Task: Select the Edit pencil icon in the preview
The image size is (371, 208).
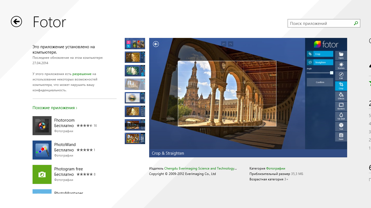Action: [x=341, y=76]
